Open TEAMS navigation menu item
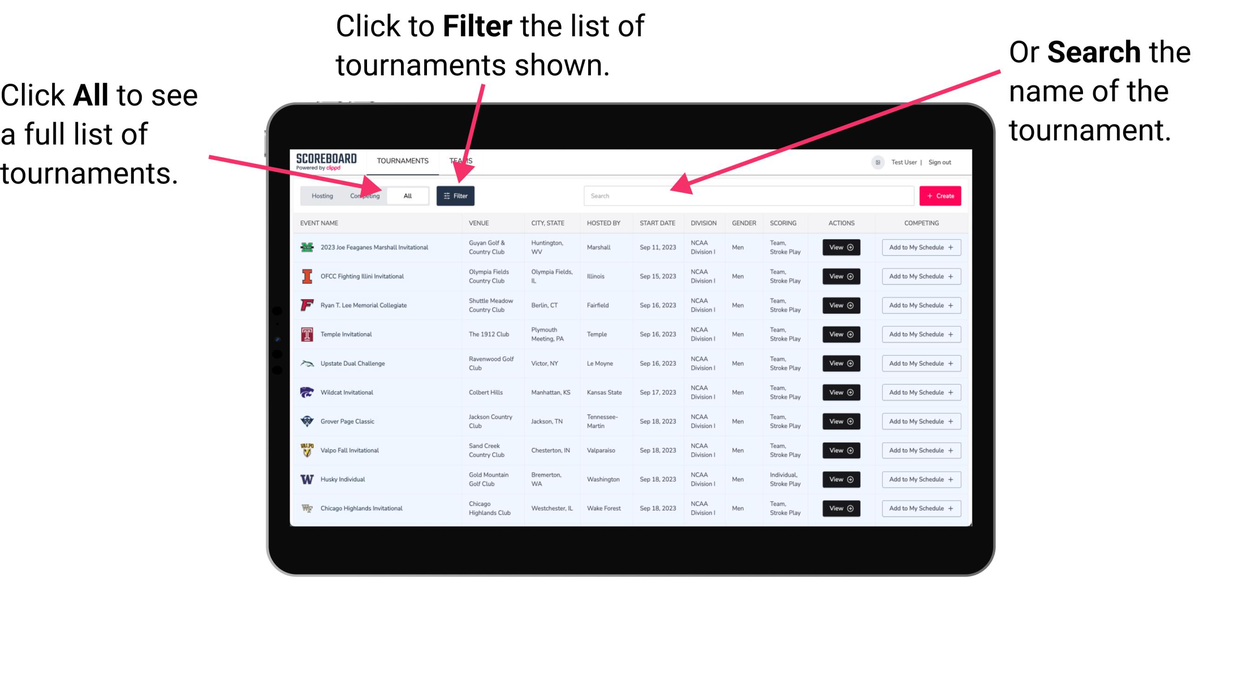Viewport: 1260px width, 678px height. (x=462, y=160)
